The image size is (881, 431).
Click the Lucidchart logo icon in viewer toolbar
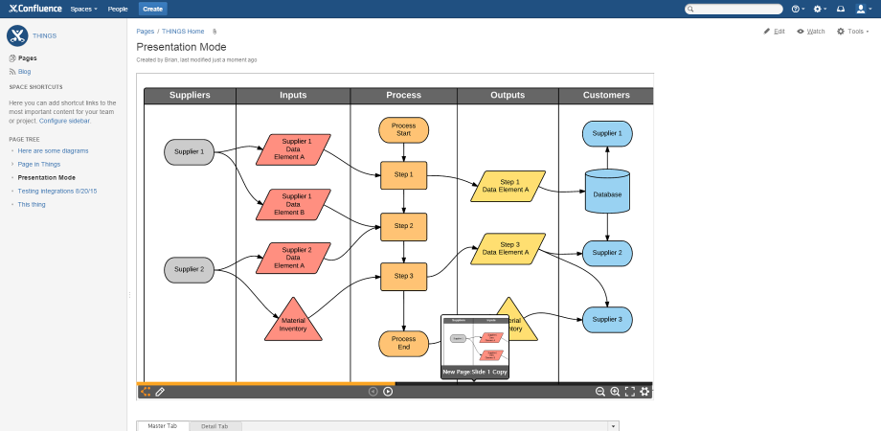(146, 391)
